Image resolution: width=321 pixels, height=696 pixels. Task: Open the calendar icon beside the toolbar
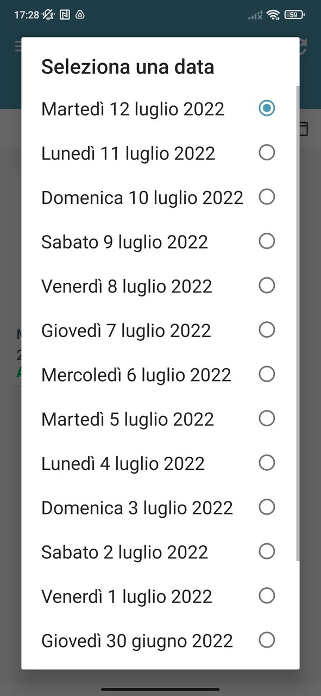pyautogui.click(x=303, y=129)
